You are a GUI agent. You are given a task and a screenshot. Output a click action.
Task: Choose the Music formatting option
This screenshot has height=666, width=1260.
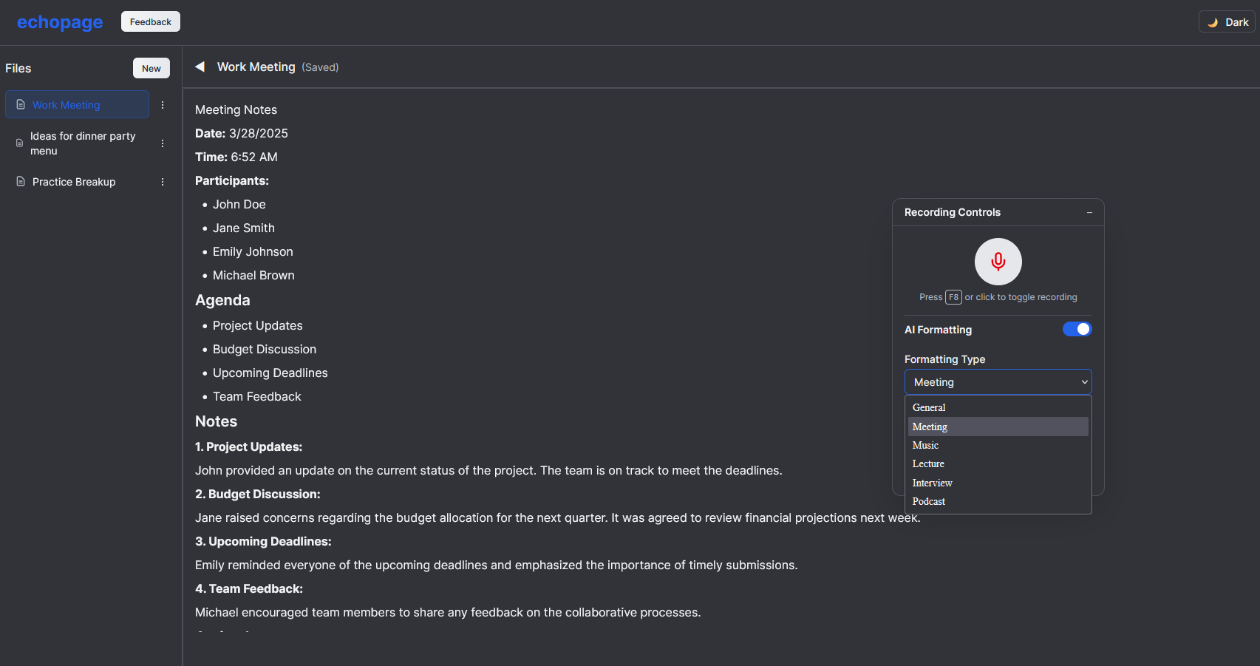(925, 445)
